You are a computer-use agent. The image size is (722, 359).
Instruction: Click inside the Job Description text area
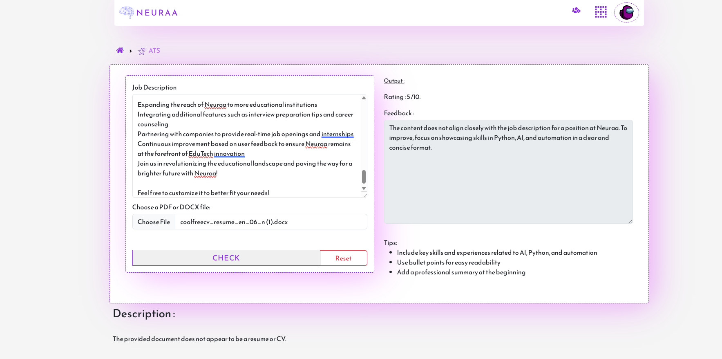coord(247,146)
